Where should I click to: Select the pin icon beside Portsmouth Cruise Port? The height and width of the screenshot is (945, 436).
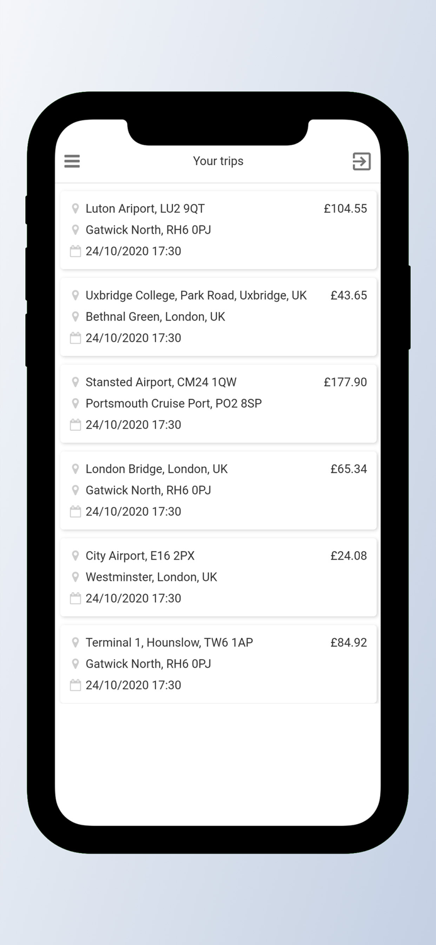click(75, 403)
